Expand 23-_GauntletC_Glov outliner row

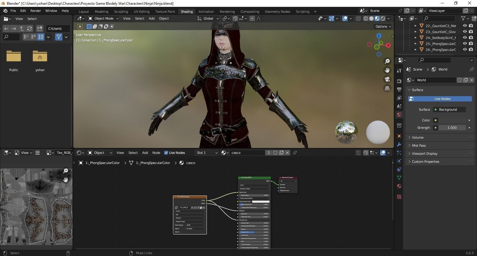[x=416, y=32]
